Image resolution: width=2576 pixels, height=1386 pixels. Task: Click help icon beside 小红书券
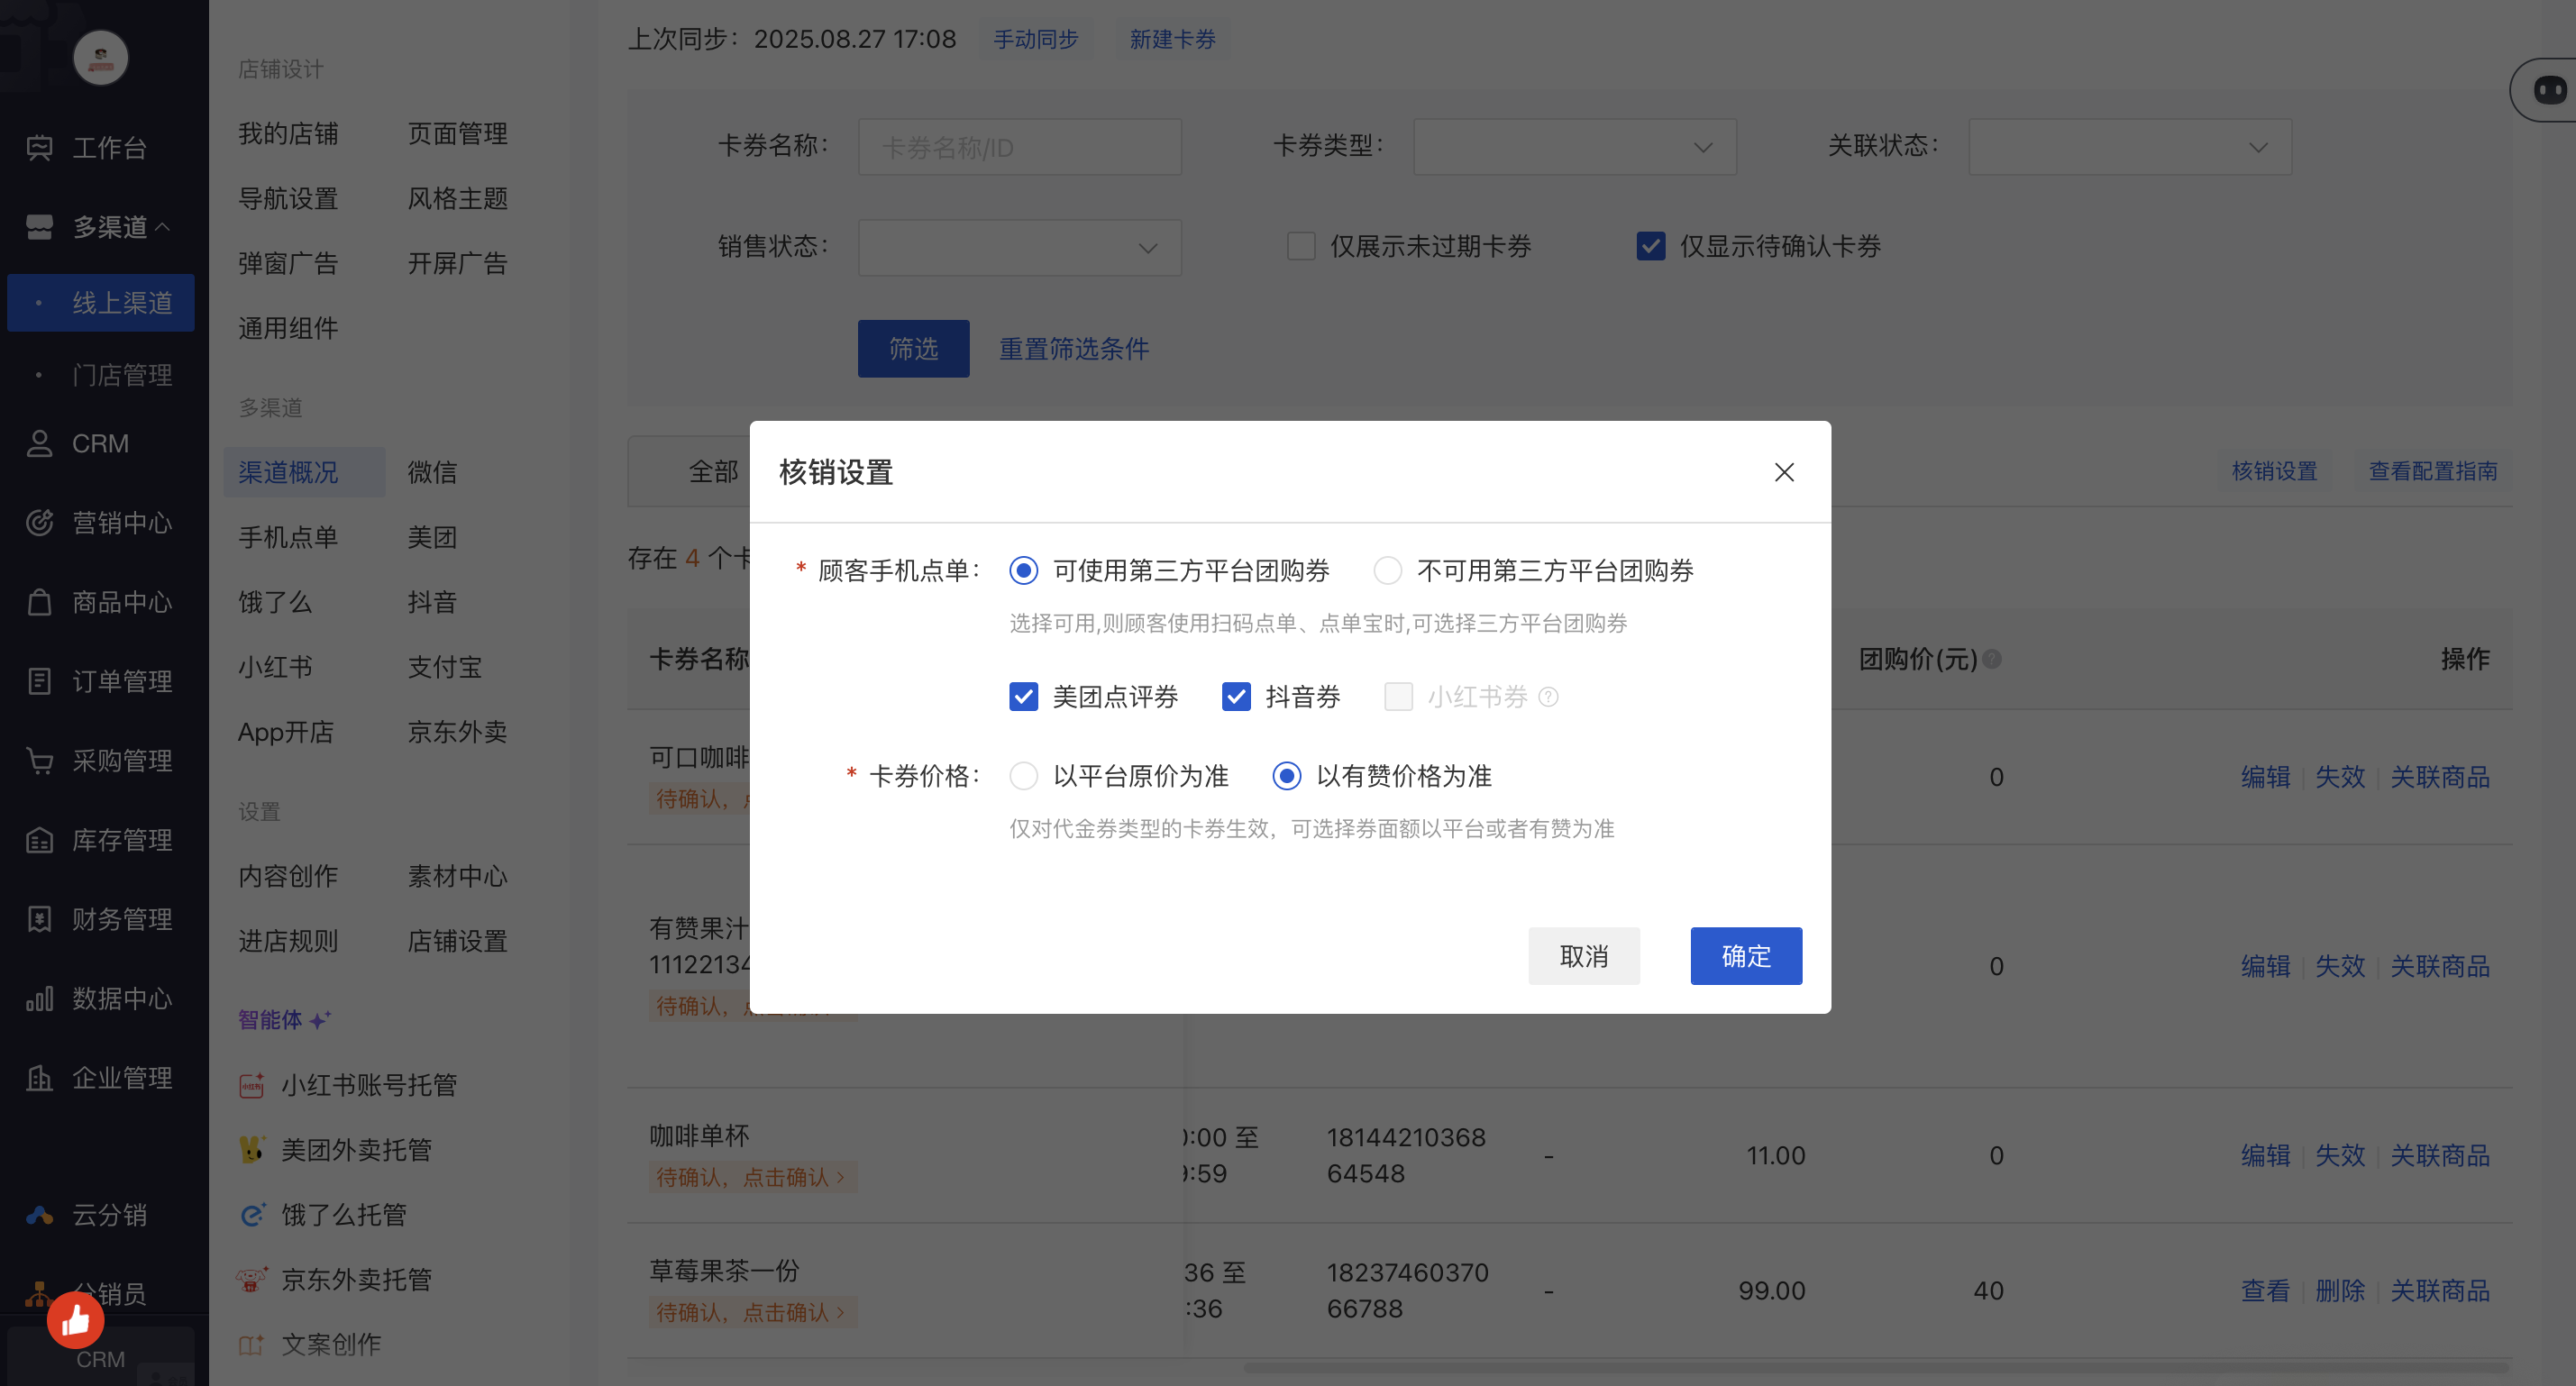click(1548, 697)
